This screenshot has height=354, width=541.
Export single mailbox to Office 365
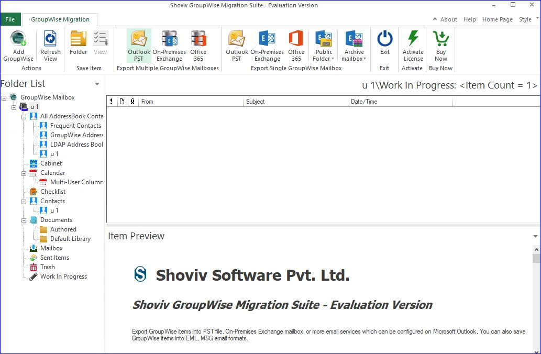point(296,46)
